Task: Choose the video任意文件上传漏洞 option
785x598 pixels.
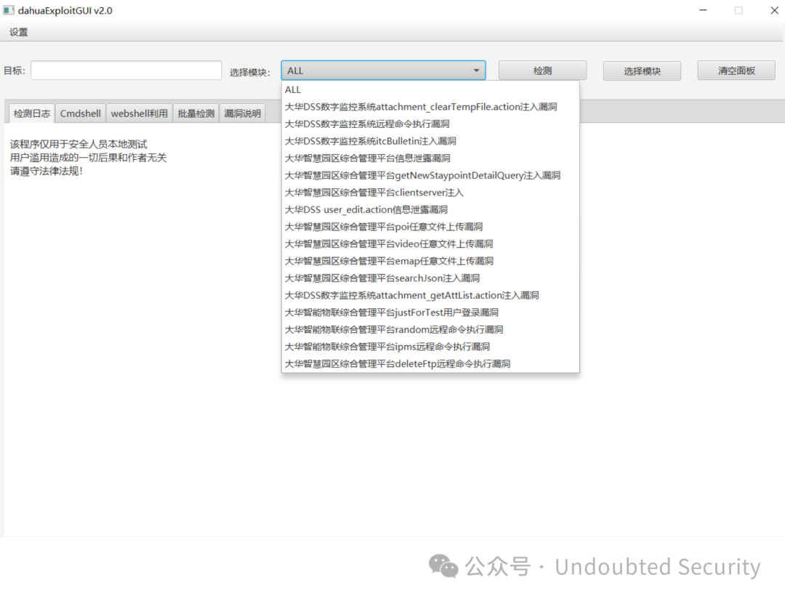Action: (430, 243)
